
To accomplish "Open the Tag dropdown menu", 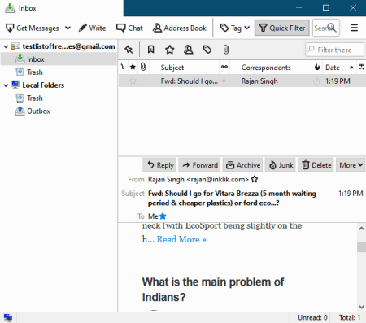I will (235, 28).
